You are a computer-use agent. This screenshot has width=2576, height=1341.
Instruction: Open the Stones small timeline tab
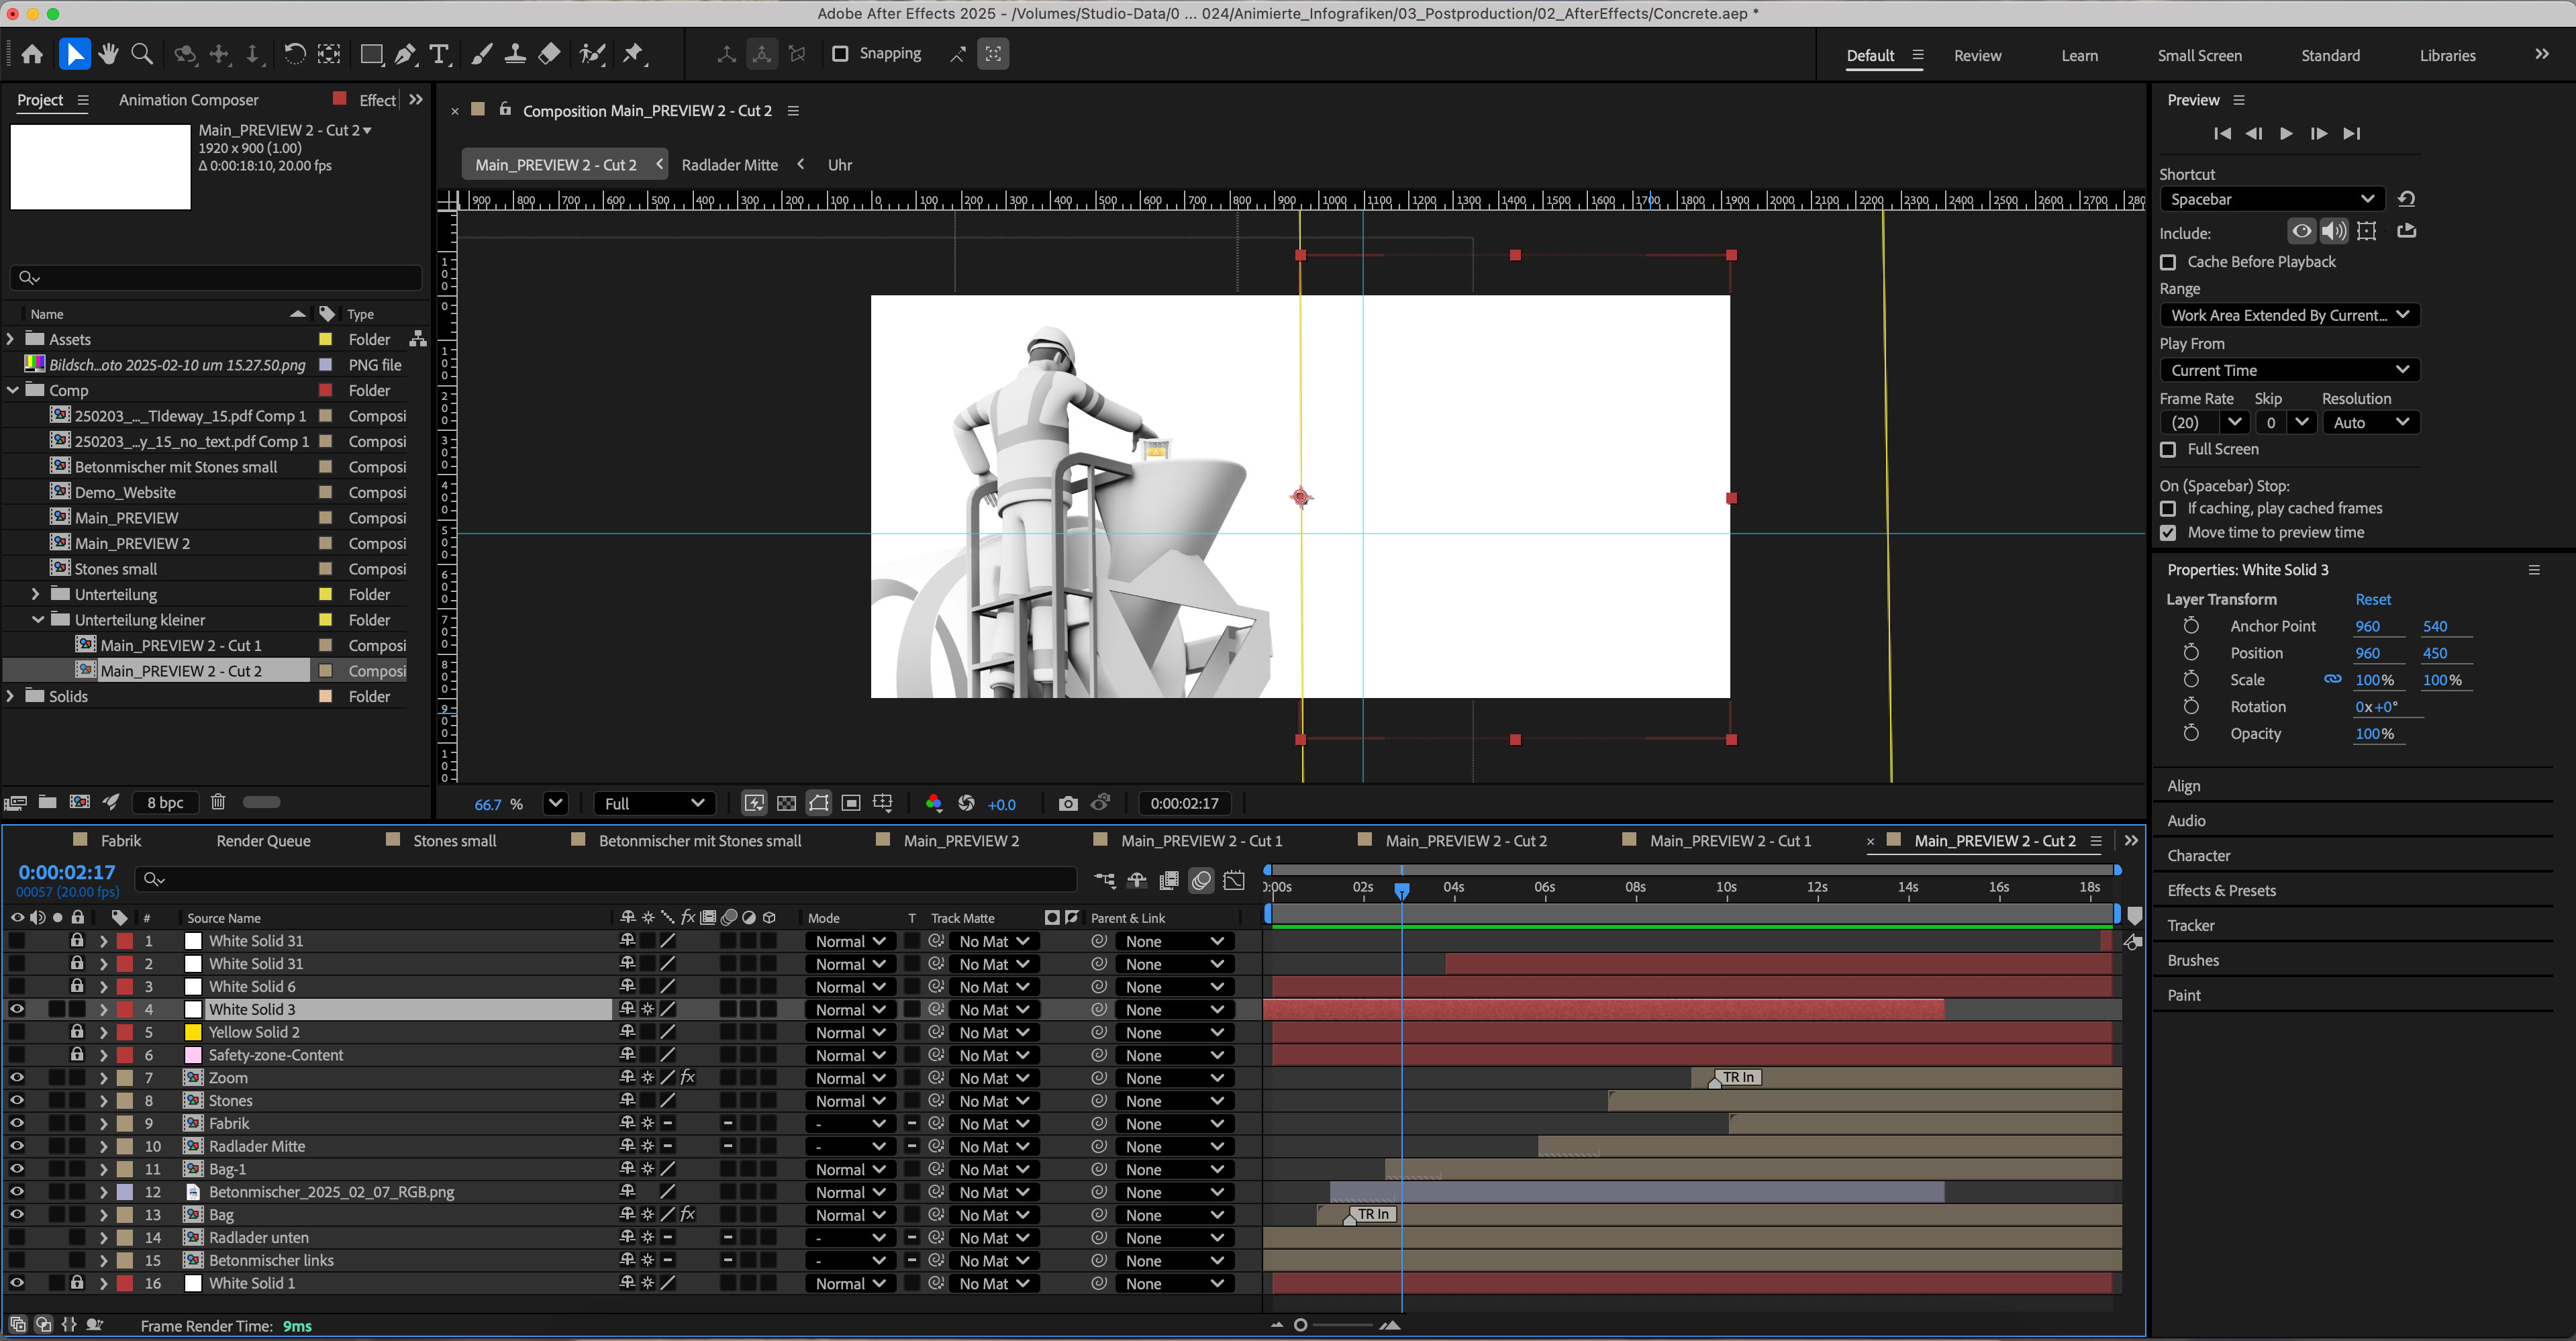pos(454,840)
